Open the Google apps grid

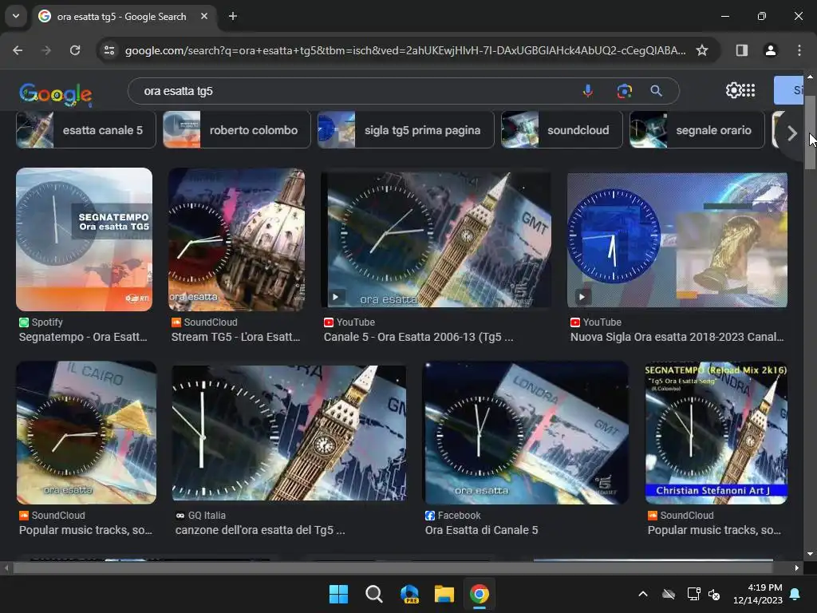click(748, 90)
